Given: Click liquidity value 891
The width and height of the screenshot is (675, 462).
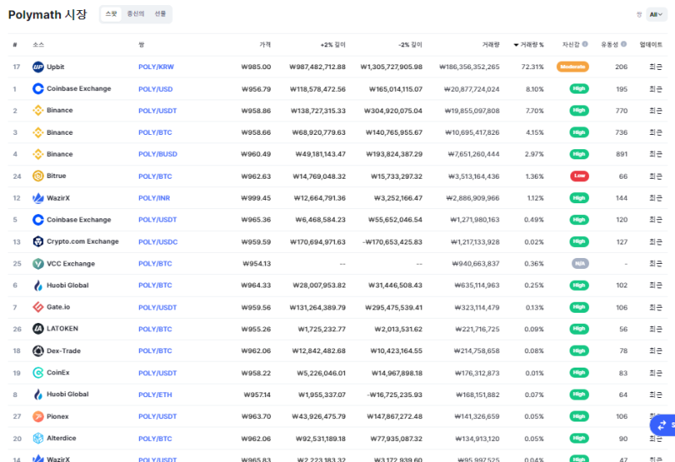Looking at the screenshot, I should 622,154.
